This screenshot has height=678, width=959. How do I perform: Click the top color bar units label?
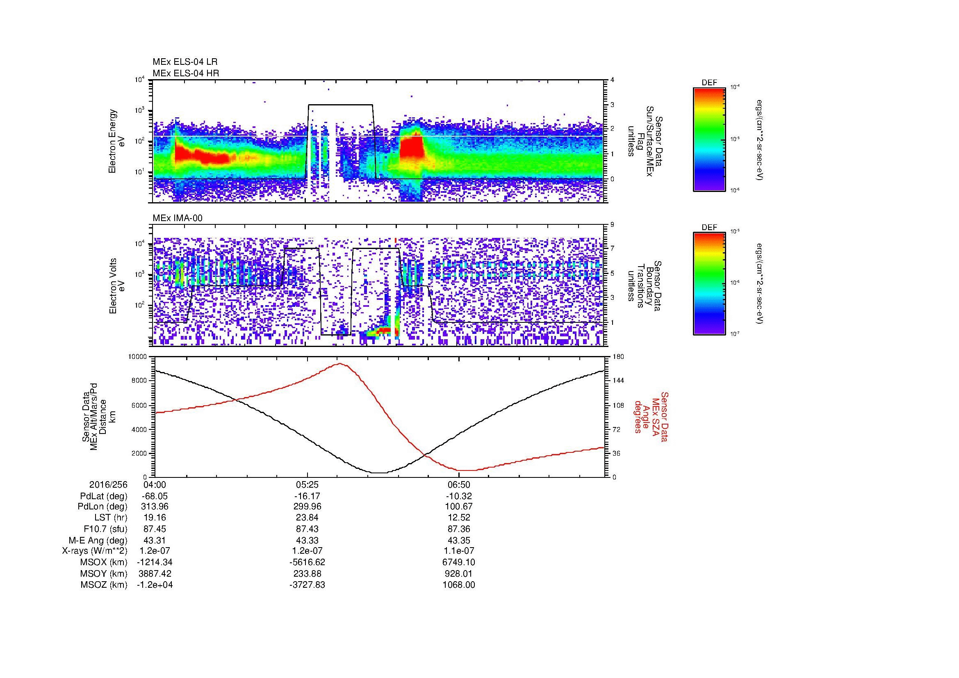pos(760,140)
